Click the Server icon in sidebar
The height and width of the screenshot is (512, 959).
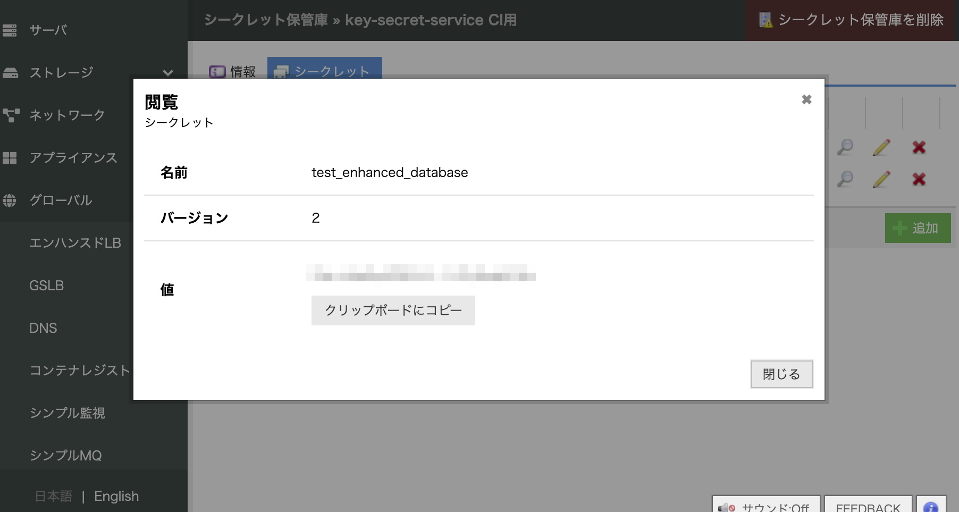(10, 30)
